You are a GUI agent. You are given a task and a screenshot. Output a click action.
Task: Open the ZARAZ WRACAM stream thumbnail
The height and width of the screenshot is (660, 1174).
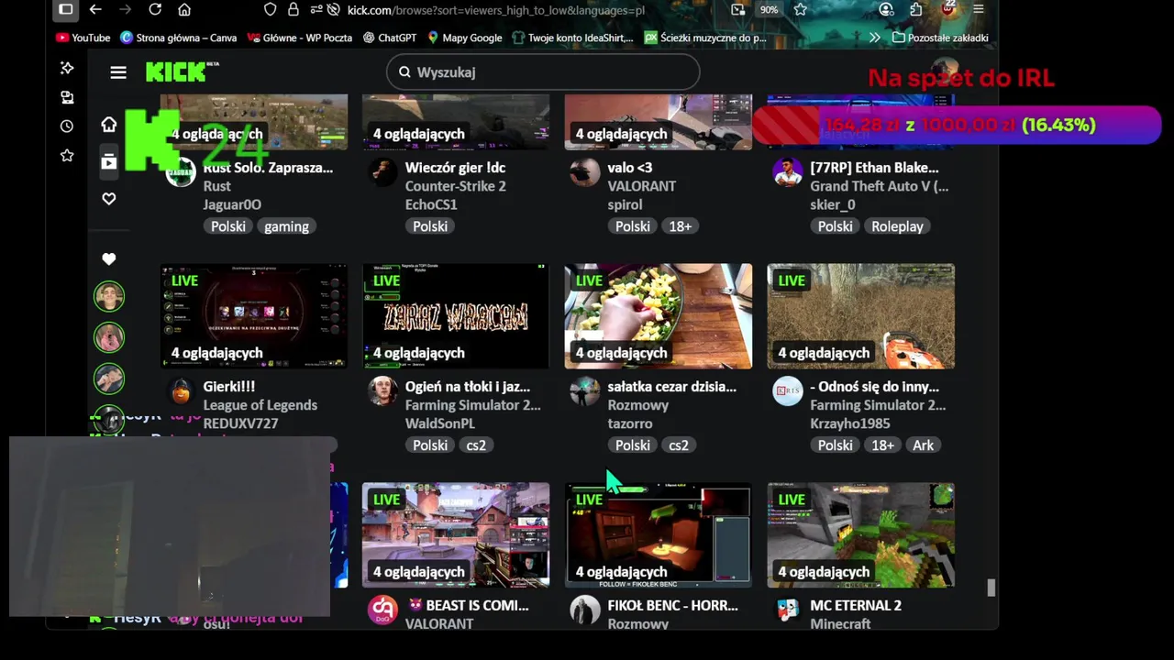coord(456,316)
